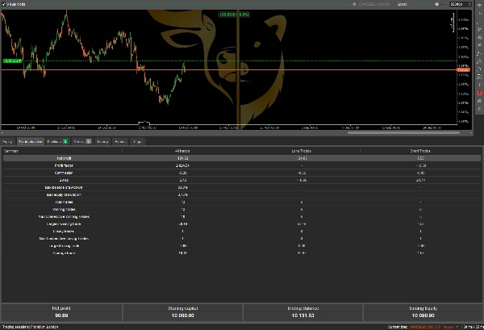The image size is (484, 330).
Task: Select the Winning trades row
Action: (x=242, y=209)
